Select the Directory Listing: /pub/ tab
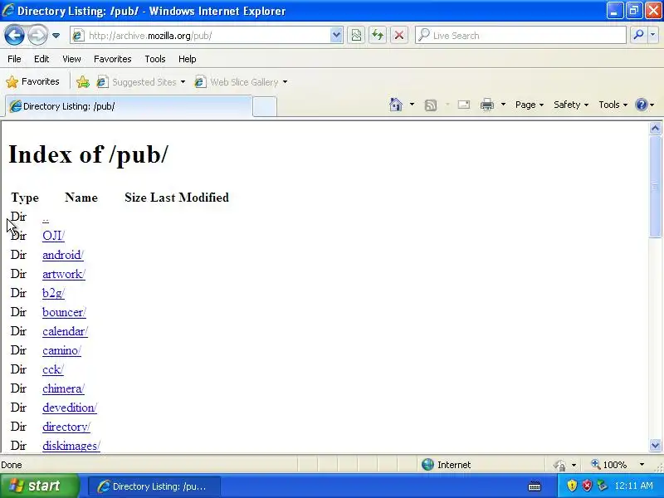This screenshot has width=664, height=498. [x=129, y=106]
